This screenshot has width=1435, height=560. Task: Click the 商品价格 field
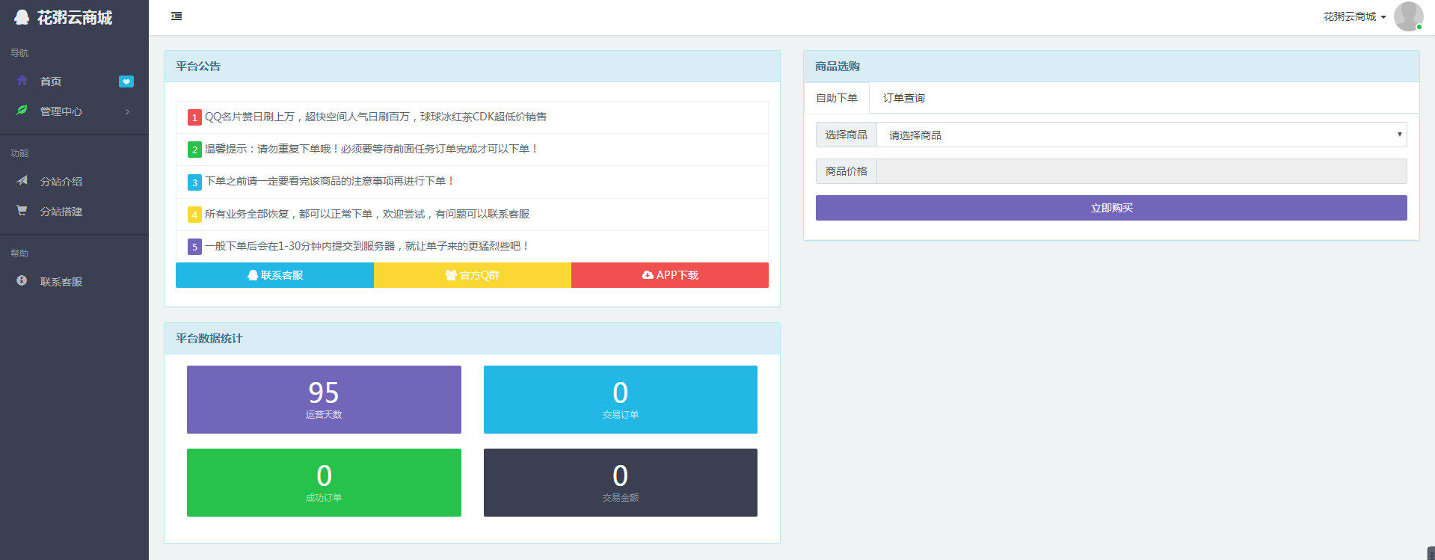[x=1141, y=171]
